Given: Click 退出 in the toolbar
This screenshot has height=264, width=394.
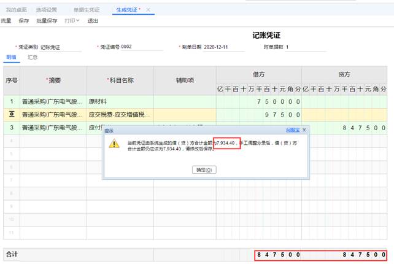Looking at the screenshot, I should pos(93,21).
